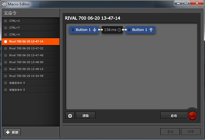
Task: Select radio dot of macro item 5
Action: [x=5, y=90]
